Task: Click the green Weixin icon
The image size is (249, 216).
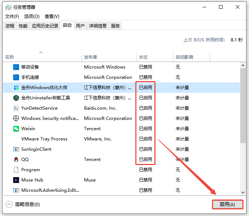Action: click(x=16, y=129)
